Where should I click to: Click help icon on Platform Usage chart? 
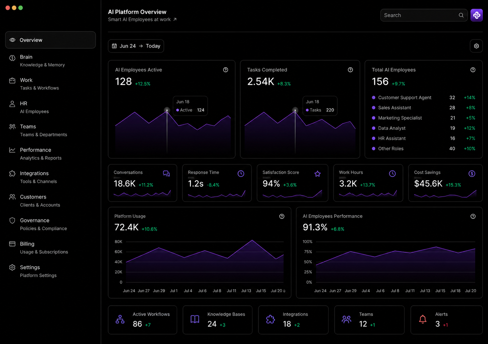(282, 216)
